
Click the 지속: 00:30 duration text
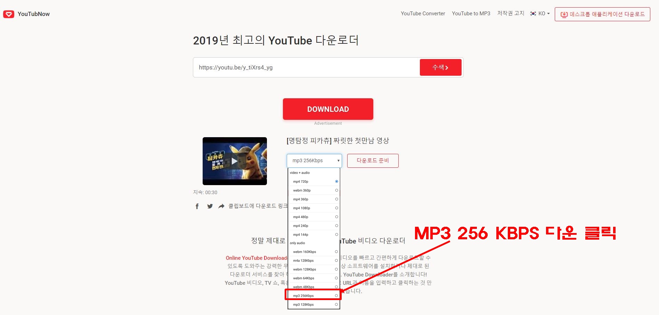coord(205,192)
